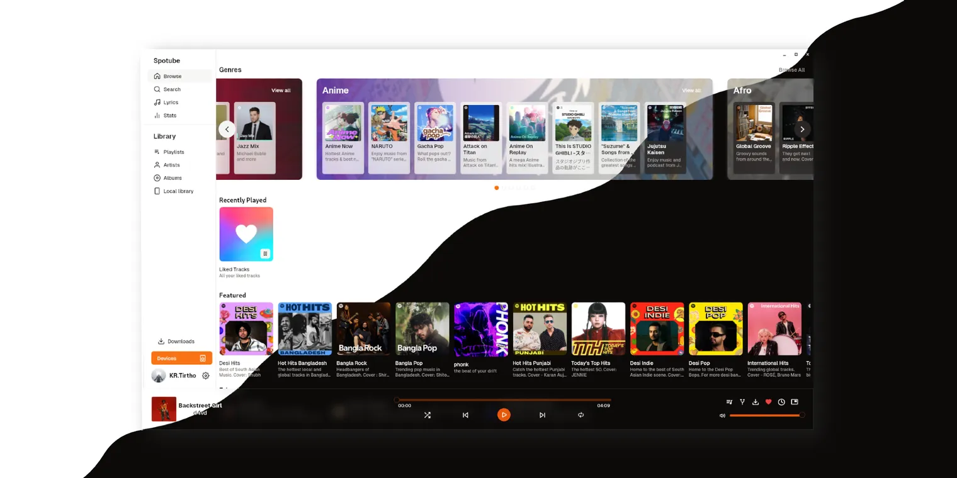Open the playback queue icon
Screen dimensions: 957x478
[x=729, y=401]
